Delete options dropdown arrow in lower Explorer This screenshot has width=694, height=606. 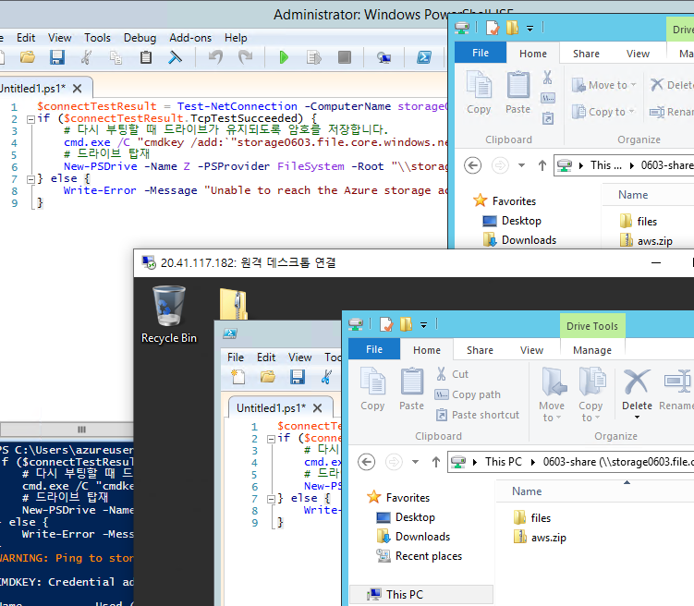[637, 418]
